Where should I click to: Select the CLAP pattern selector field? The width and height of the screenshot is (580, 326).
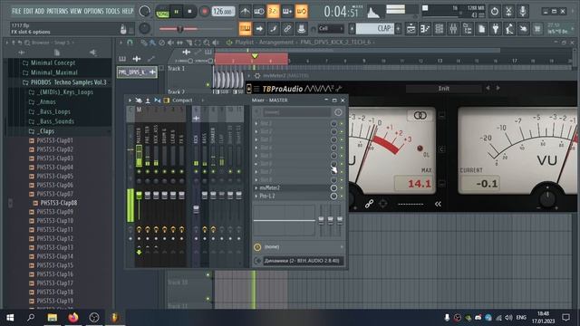point(374,28)
